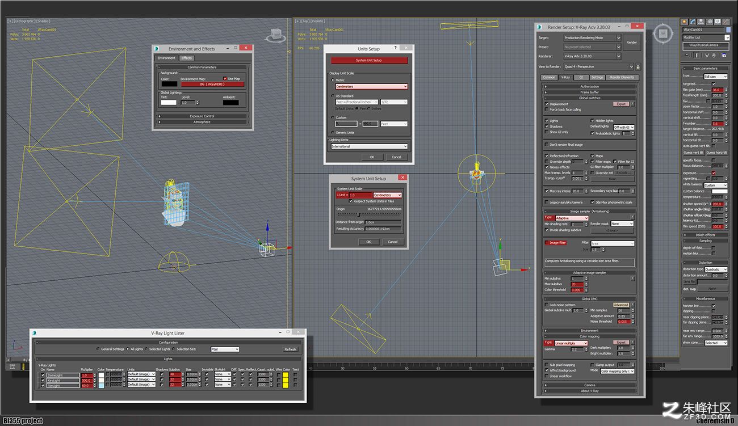The height and width of the screenshot is (426, 738).
Task: Toggle Displacement checkbox in Global switches
Action: click(547, 104)
